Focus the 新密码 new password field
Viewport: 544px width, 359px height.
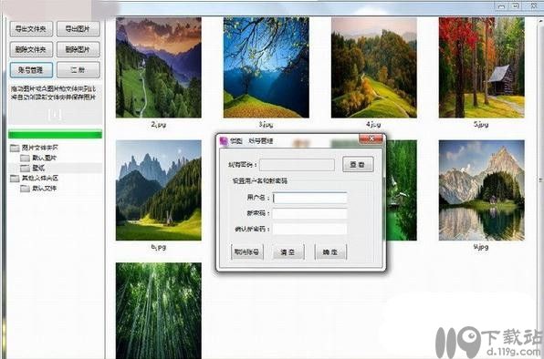(309, 213)
